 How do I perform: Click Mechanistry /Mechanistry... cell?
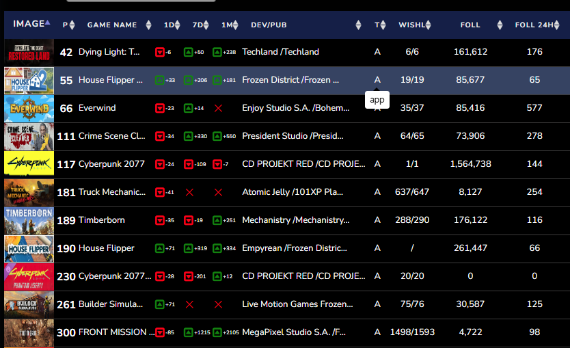pos(296,220)
